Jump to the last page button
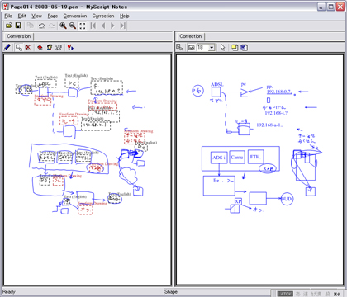Viewport: 347px width, 297px height. tap(122, 26)
